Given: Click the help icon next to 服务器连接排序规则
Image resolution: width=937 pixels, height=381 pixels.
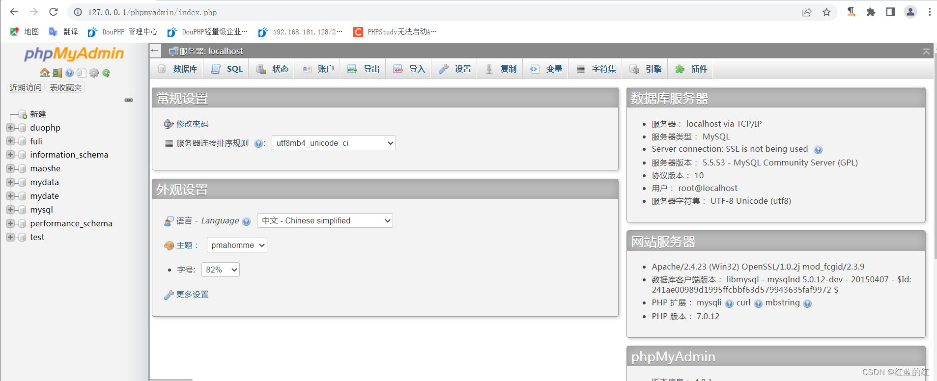Looking at the screenshot, I should click(x=258, y=143).
